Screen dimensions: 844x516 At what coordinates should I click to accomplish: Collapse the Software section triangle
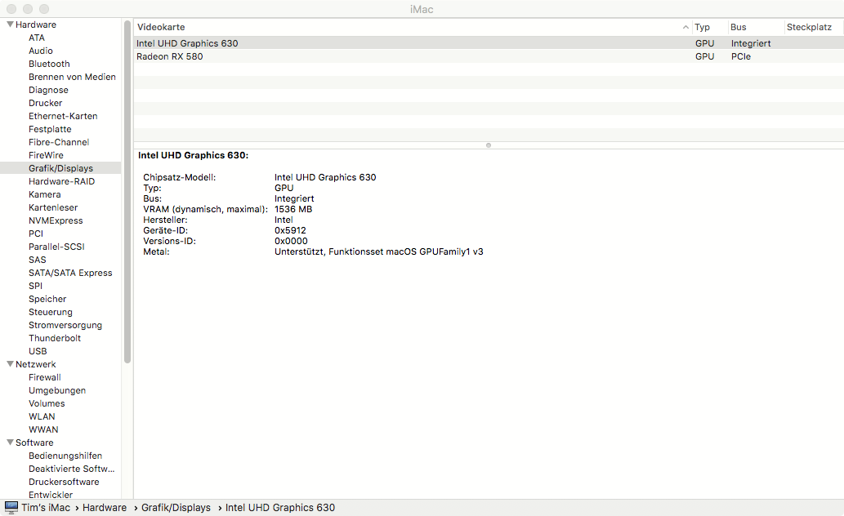tap(10, 443)
